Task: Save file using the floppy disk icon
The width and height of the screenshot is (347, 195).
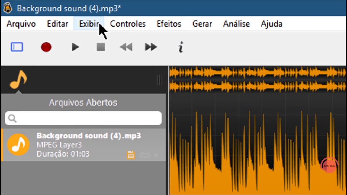Action: coord(131,155)
